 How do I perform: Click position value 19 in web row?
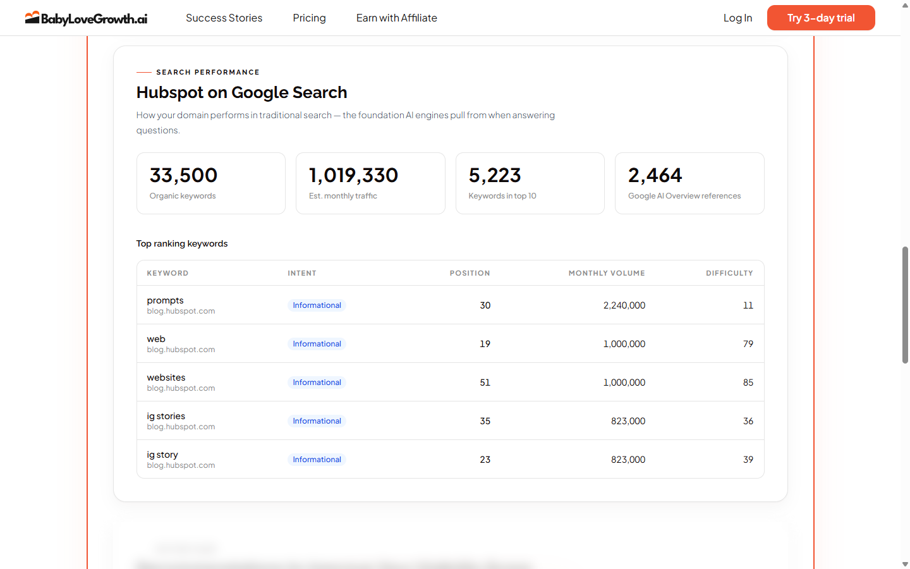pos(485,344)
